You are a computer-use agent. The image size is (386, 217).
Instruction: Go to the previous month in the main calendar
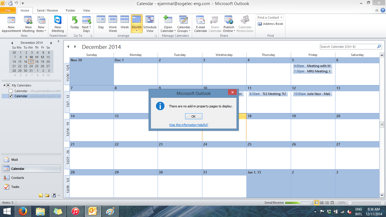[68, 47]
